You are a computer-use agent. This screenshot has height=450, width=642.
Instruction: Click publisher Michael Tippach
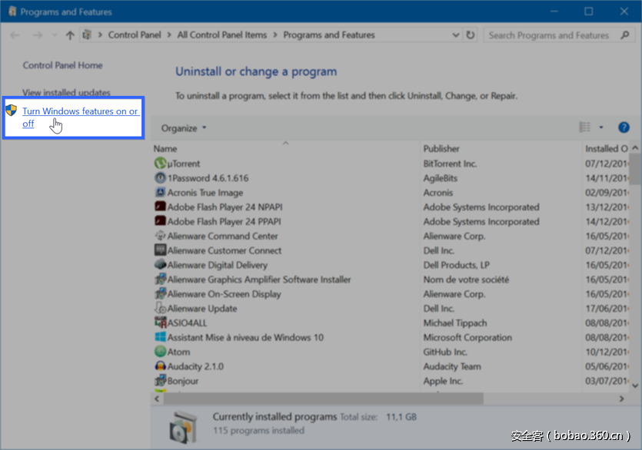(455, 323)
